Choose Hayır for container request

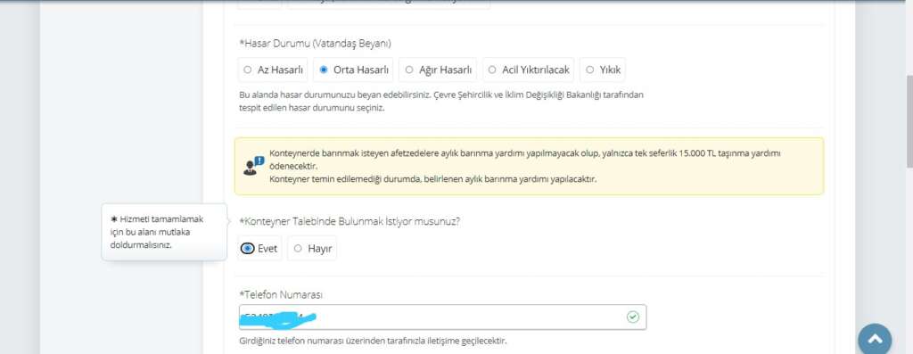click(x=312, y=249)
